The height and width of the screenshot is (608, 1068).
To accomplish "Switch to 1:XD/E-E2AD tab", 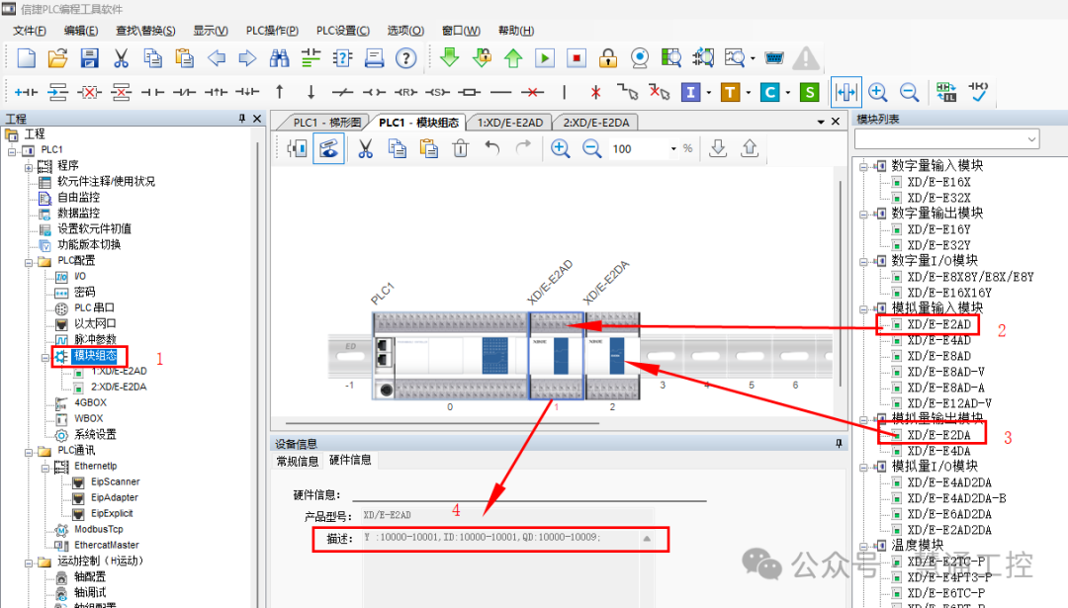I will pos(509,123).
